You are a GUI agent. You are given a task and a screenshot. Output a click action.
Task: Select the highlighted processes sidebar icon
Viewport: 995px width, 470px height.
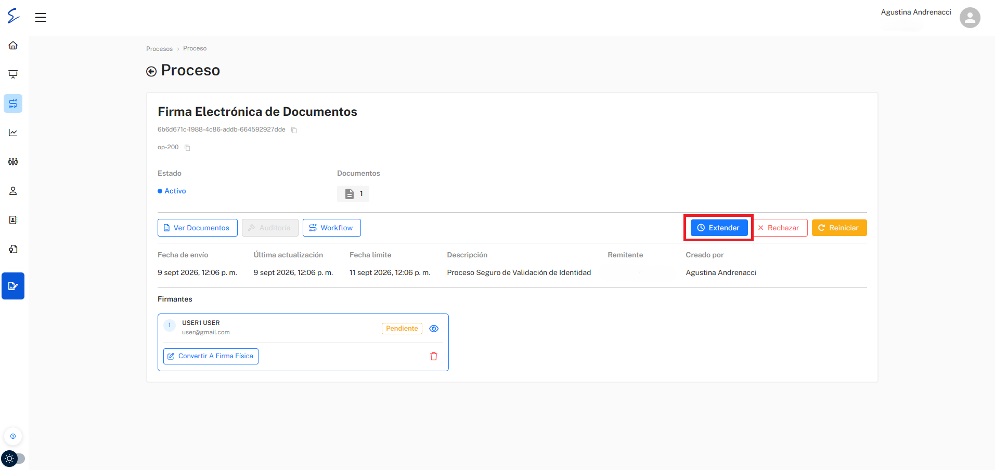tap(13, 103)
